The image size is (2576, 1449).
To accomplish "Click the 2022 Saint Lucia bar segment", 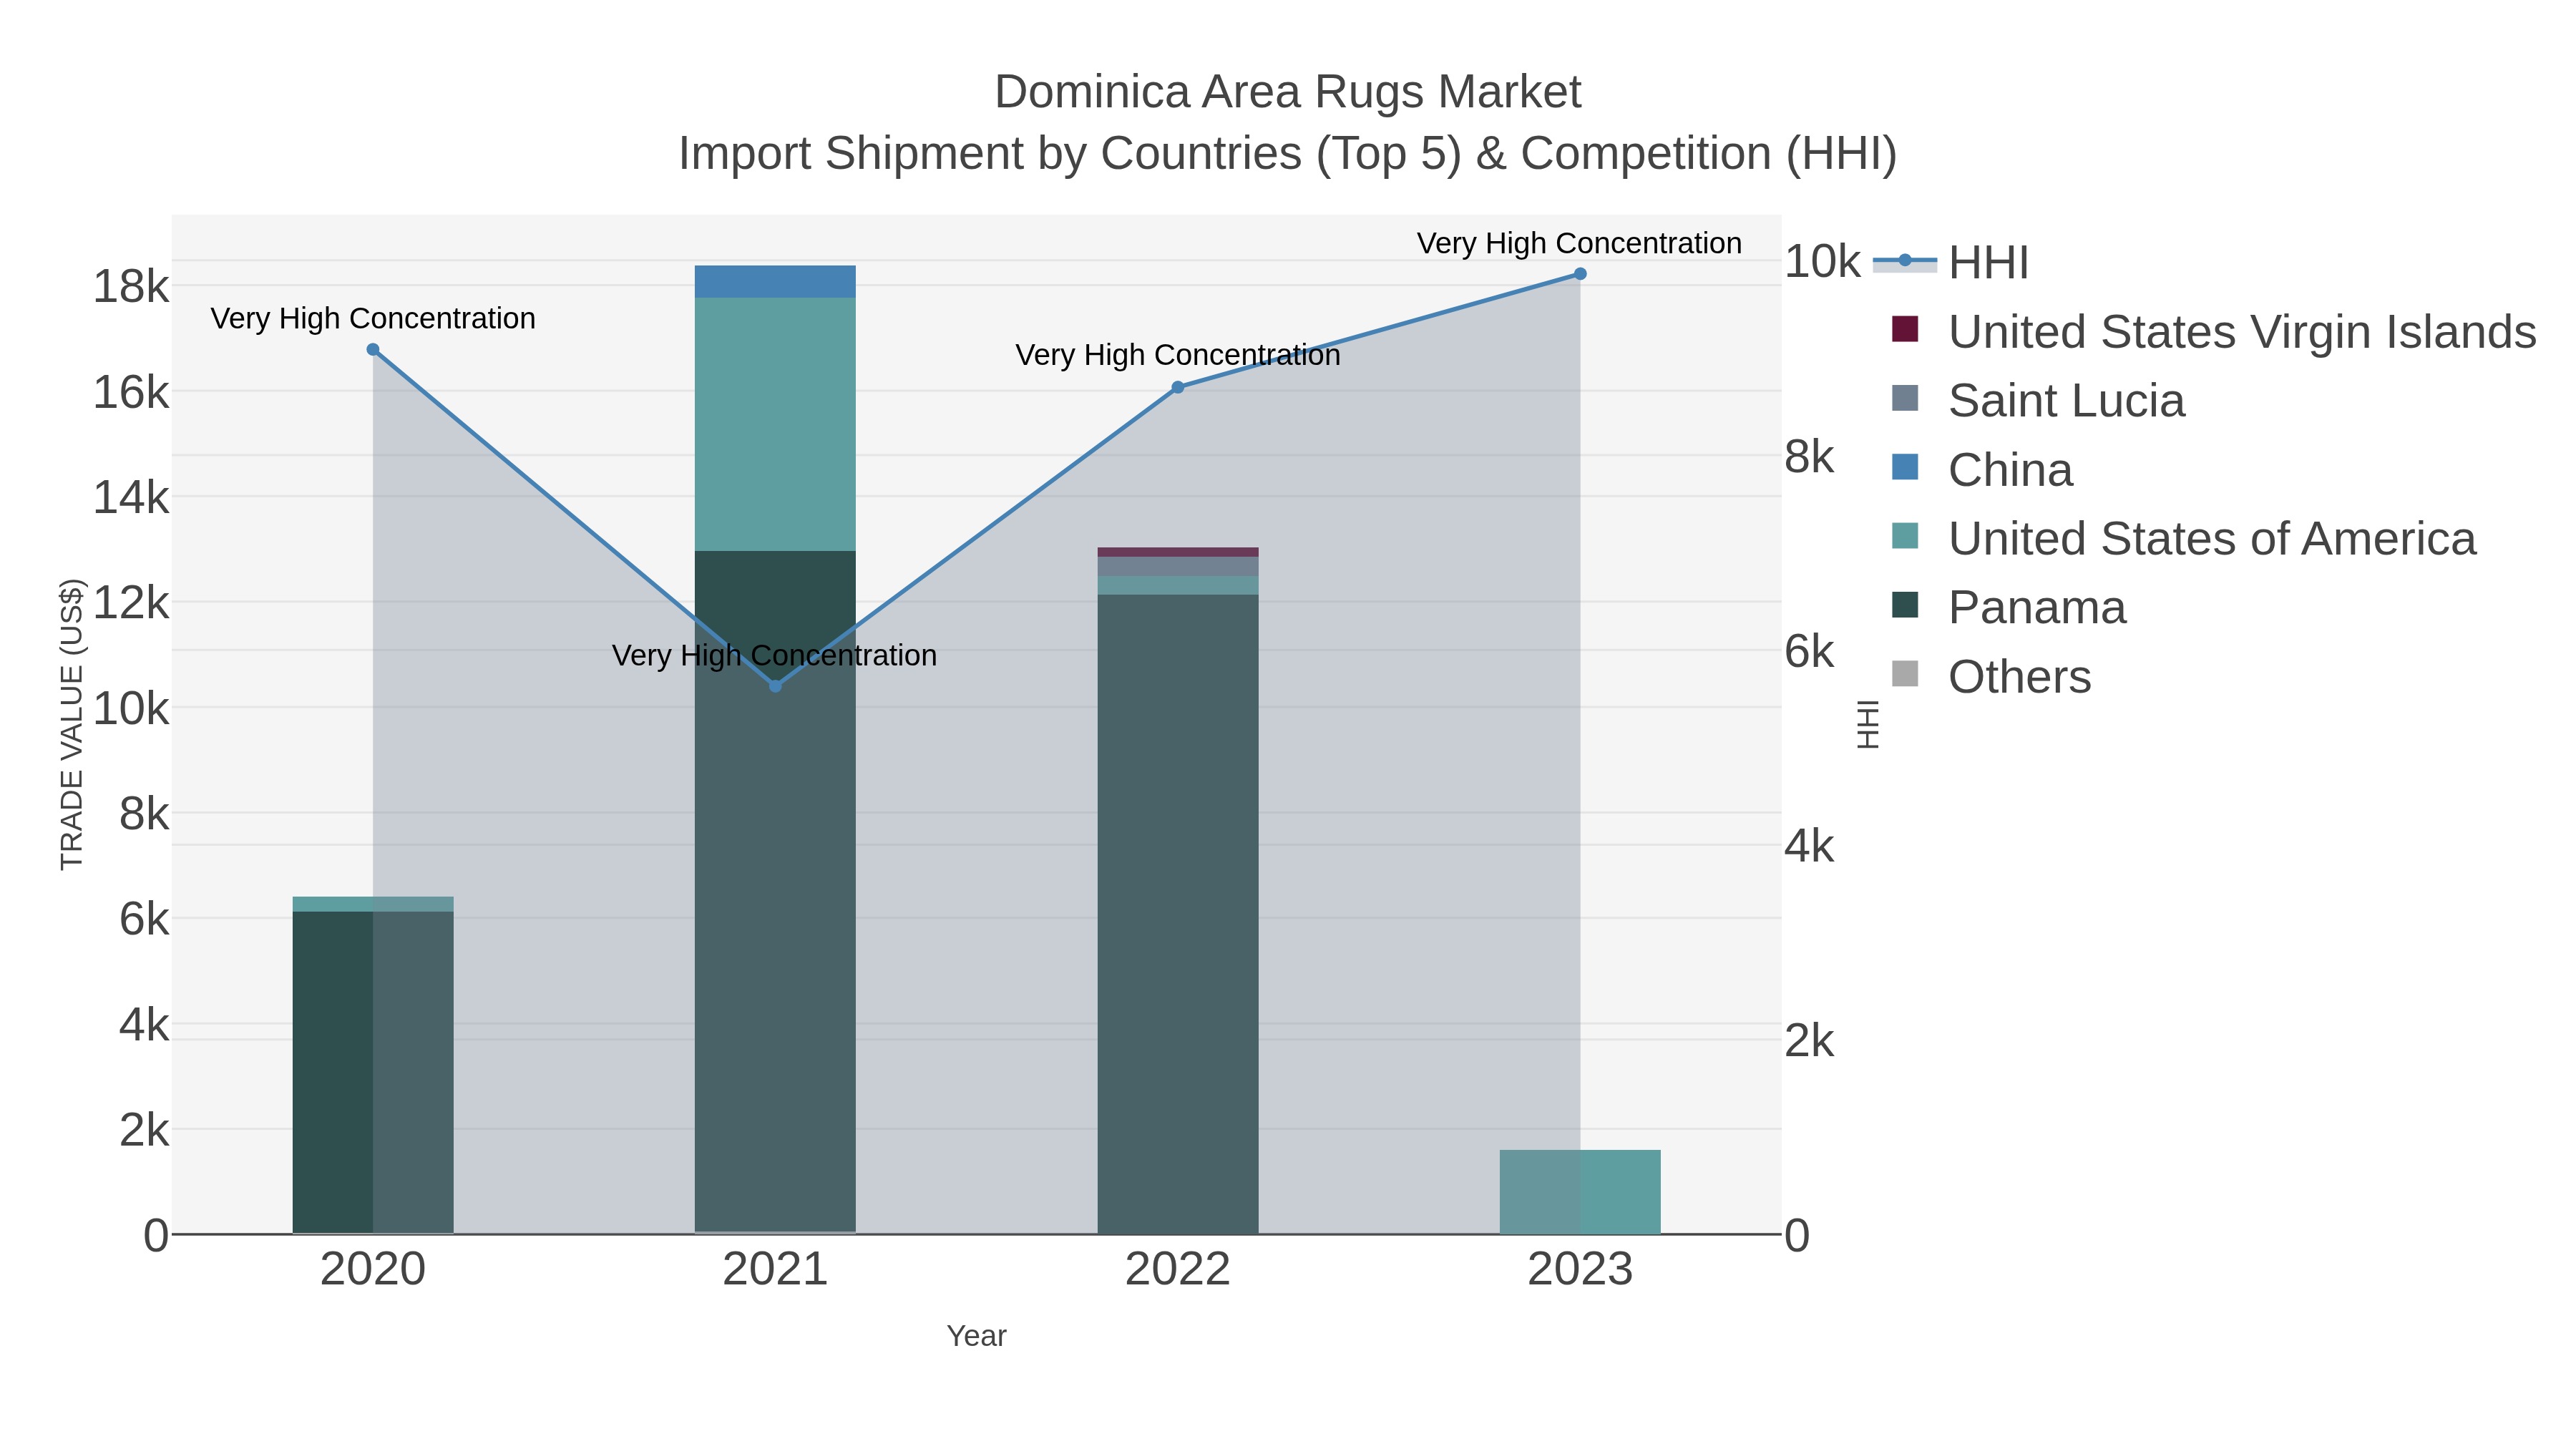I will [1178, 566].
